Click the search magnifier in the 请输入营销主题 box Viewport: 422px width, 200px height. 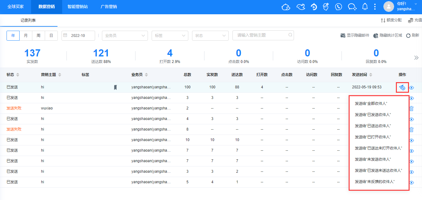[290, 35]
